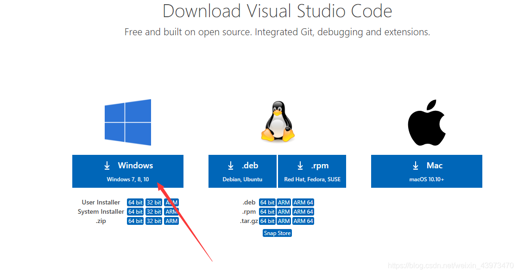Screen dimensions: 518x274
Task: Click the Windows '.zip' row label
Action: pos(101,221)
